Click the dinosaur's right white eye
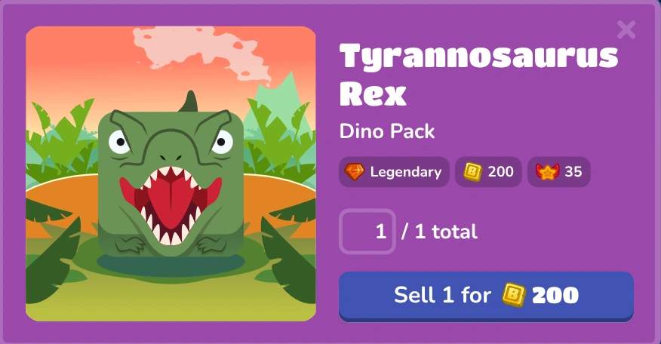Viewport: 661px width, 344px height. [222, 142]
